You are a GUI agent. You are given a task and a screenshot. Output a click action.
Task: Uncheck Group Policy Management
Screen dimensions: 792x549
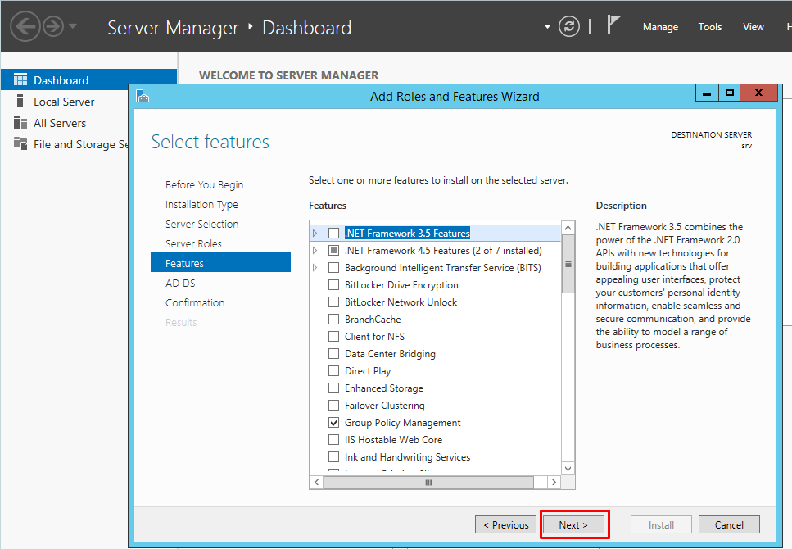[x=333, y=422]
